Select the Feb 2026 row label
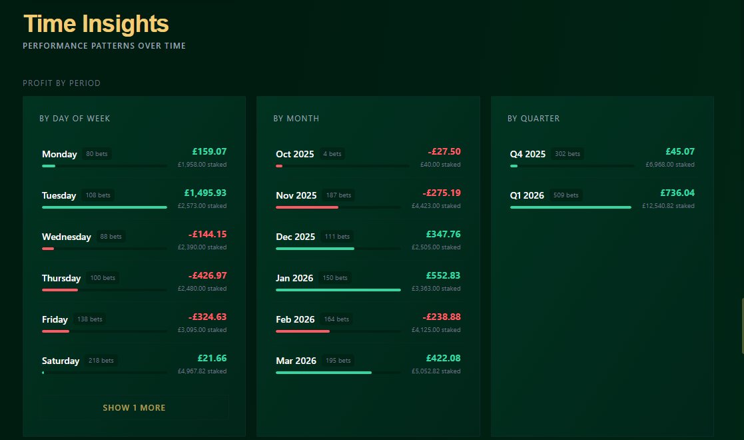 295,319
